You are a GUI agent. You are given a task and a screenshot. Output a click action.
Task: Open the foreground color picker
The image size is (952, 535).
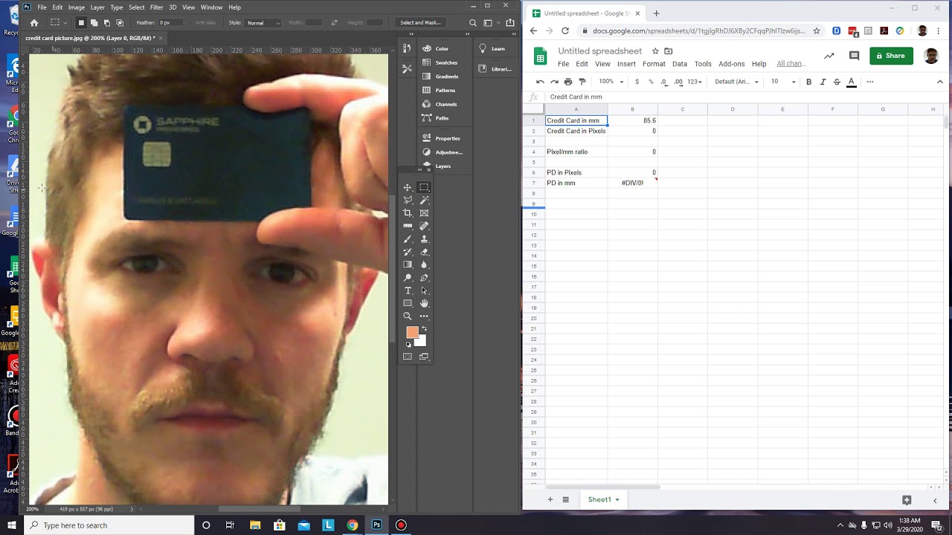(412, 333)
